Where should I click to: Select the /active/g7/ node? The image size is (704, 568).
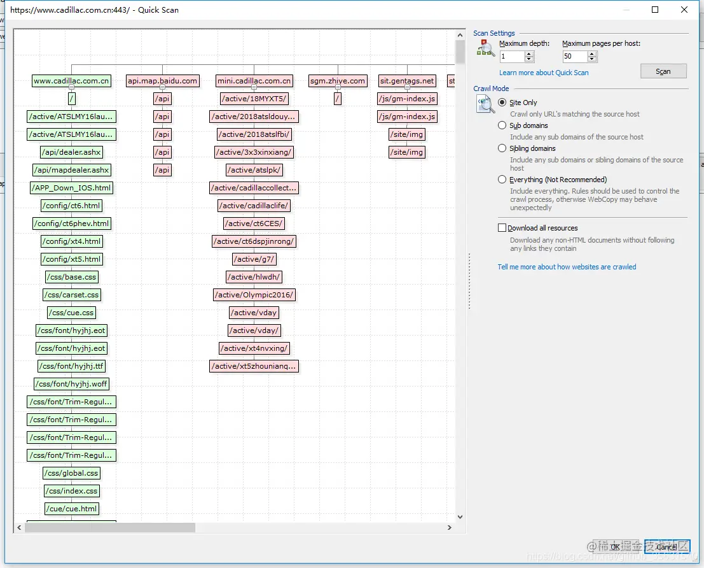pyautogui.click(x=254, y=259)
